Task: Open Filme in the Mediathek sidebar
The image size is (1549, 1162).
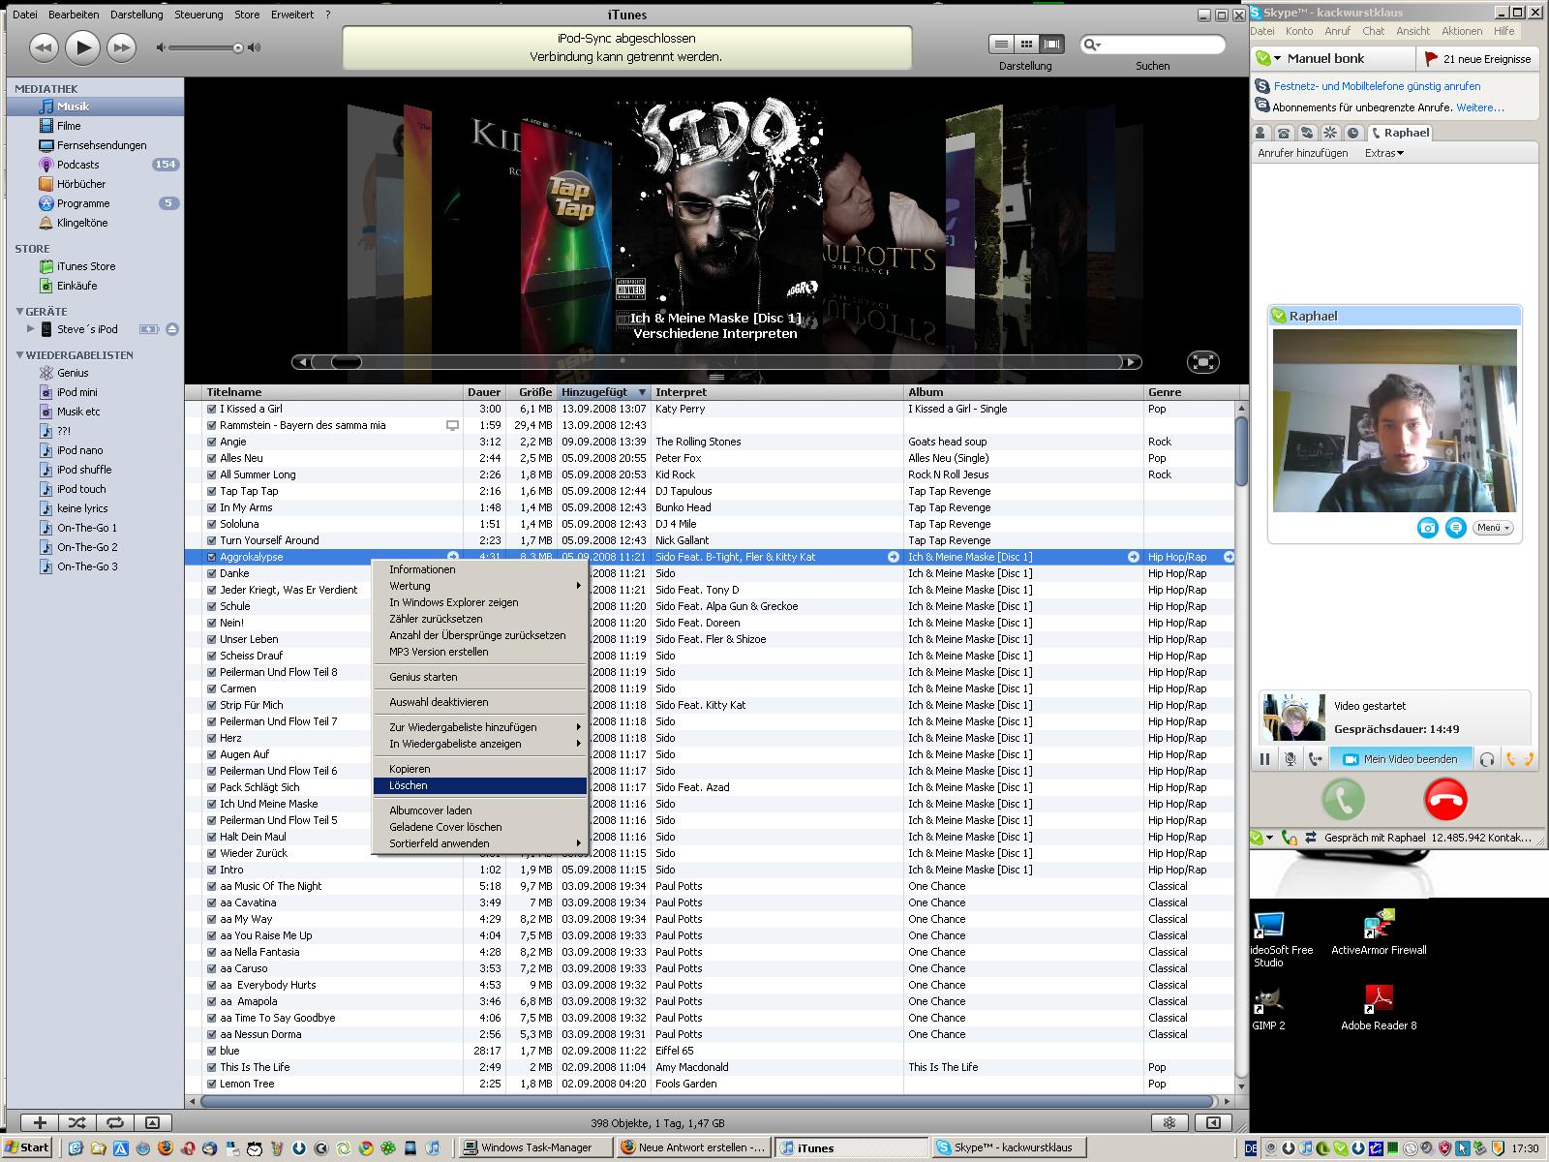Action: tap(69, 126)
